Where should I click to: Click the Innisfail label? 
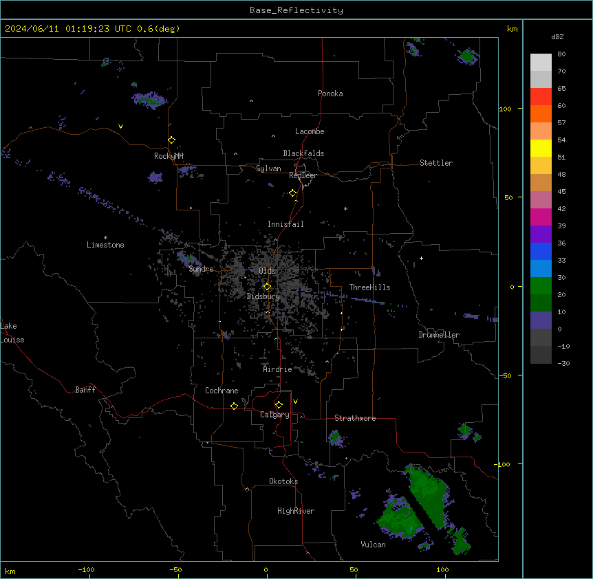pyautogui.click(x=285, y=224)
